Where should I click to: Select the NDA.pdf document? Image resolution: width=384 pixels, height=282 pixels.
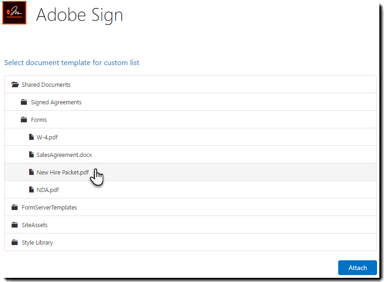click(x=48, y=190)
